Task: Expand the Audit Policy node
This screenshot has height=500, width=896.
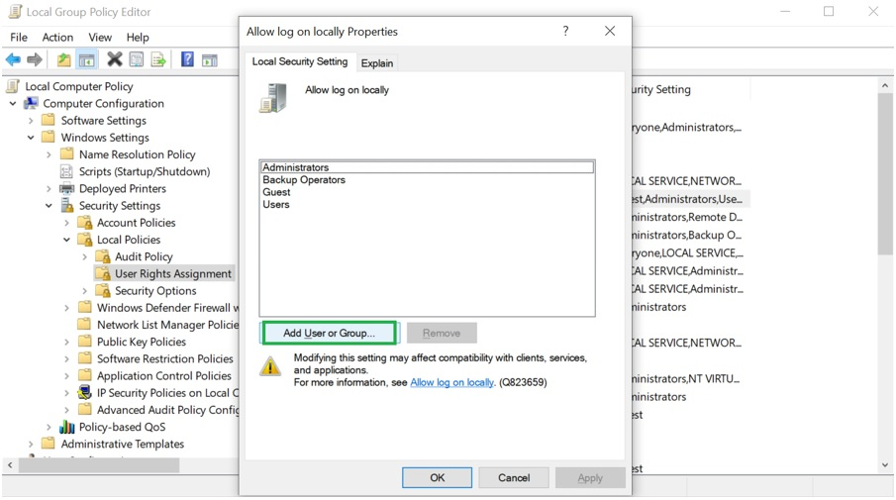Action: 85,256
